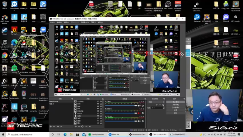Open Battle.net desktop icon
Screen dimensions: 243x137
(197, 18)
